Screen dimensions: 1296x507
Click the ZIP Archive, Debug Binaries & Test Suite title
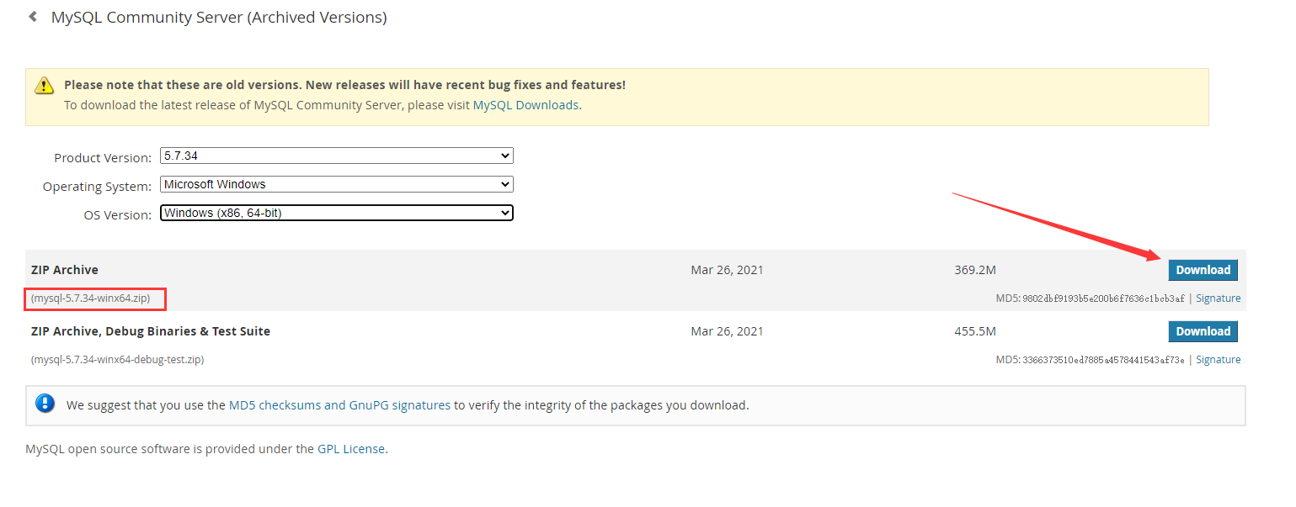(151, 331)
